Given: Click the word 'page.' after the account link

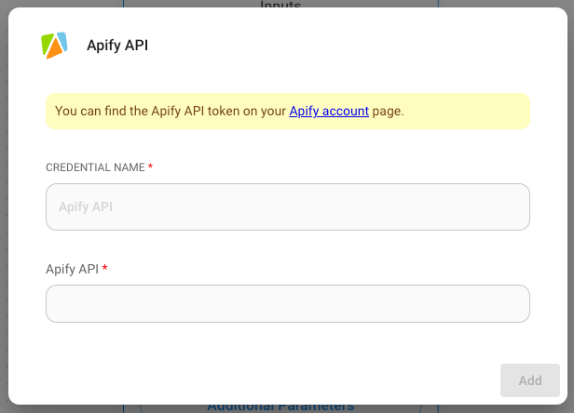Looking at the screenshot, I should tap(389, 111).
